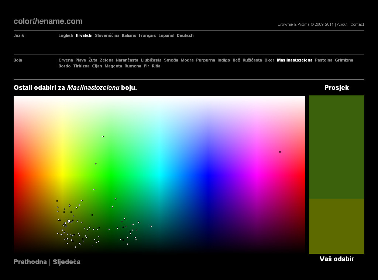Open the Tirkizna color page

[x=81, y=66]
